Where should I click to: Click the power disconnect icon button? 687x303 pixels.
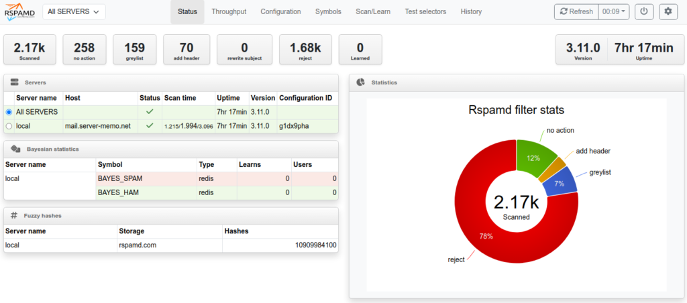click(x=643, y=11)
